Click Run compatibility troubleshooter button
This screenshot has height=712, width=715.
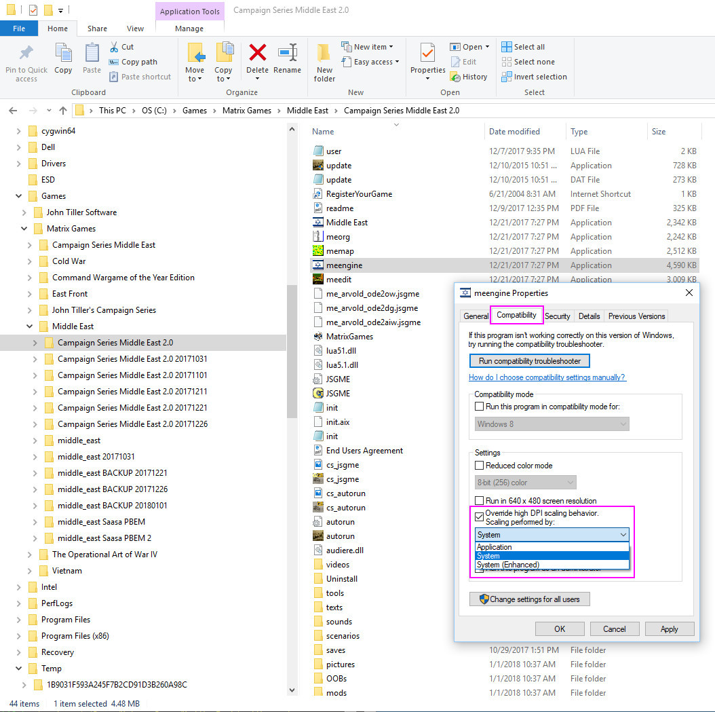[x=529, y=361]
